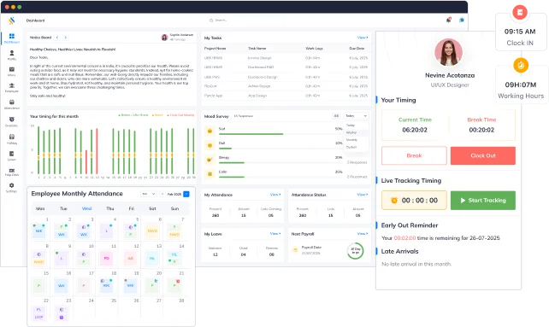Click the Clock Out button

[483, 155]
